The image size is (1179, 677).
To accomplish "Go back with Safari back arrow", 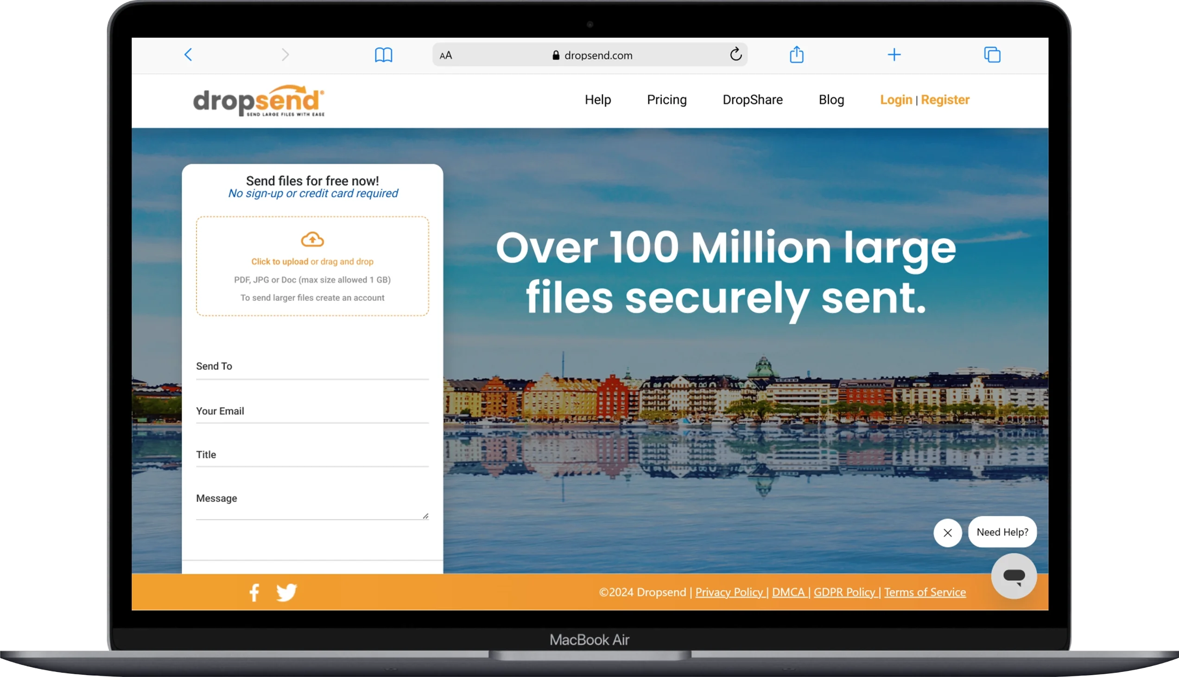I will pyautogui.click(x=188, y=55).
